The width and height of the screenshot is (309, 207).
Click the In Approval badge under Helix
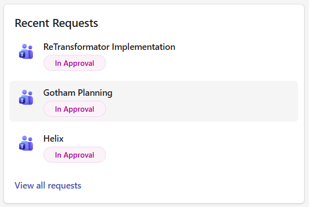pos(74,155)
